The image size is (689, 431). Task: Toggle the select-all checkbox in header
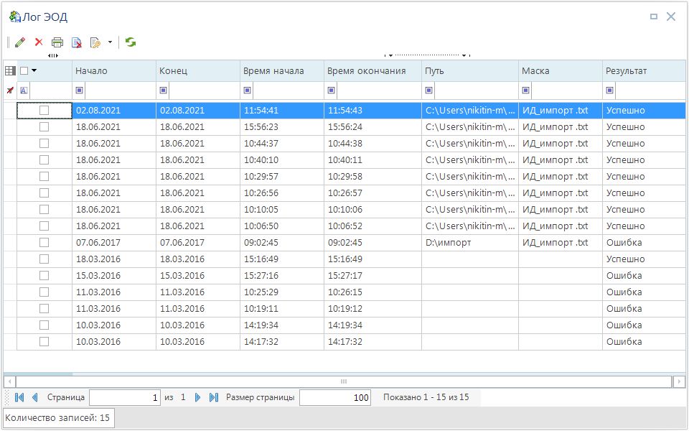24,70
